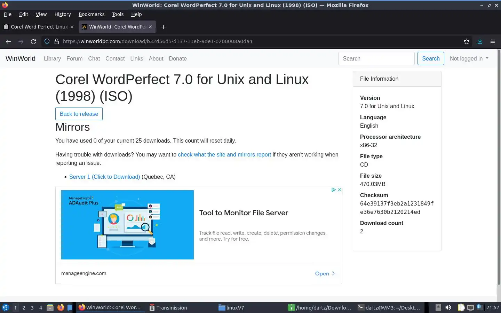Switch to workspace 2
The image size is (501, 313).
[24, 308]
